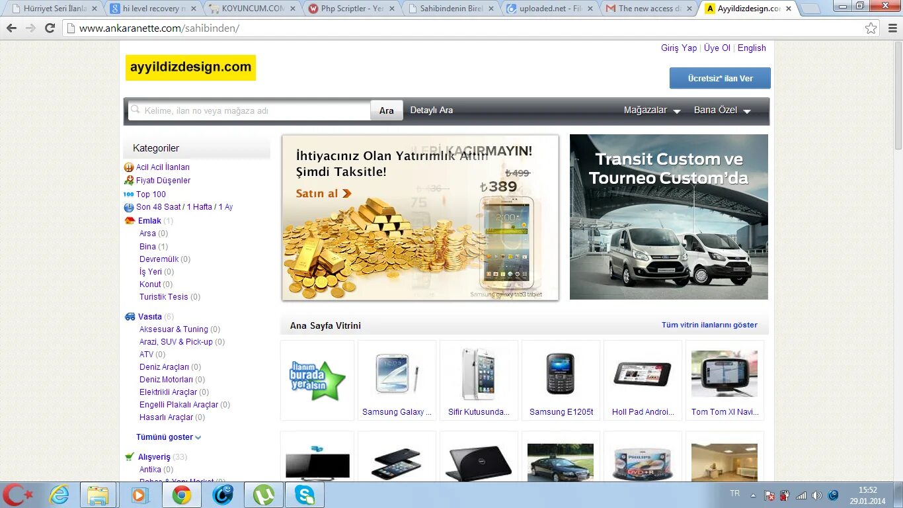This screenshot has height=508, width=903.
Task: Click the Windows Start orb
Action: (x=16, y=495)
